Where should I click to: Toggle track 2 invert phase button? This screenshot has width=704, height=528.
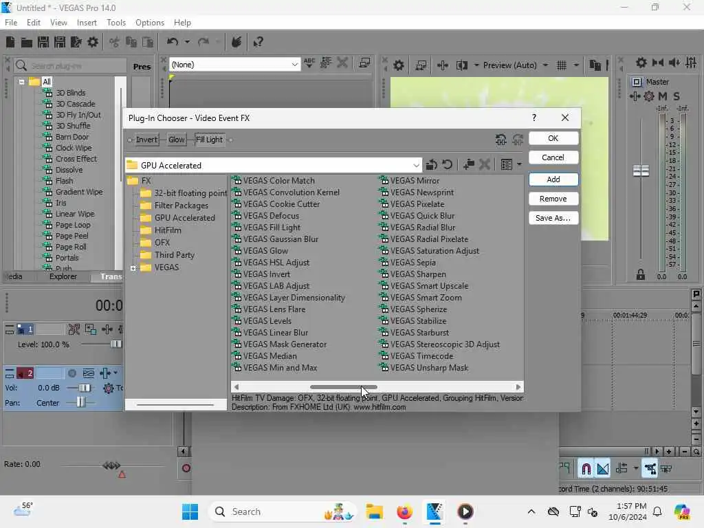point(89,373)
